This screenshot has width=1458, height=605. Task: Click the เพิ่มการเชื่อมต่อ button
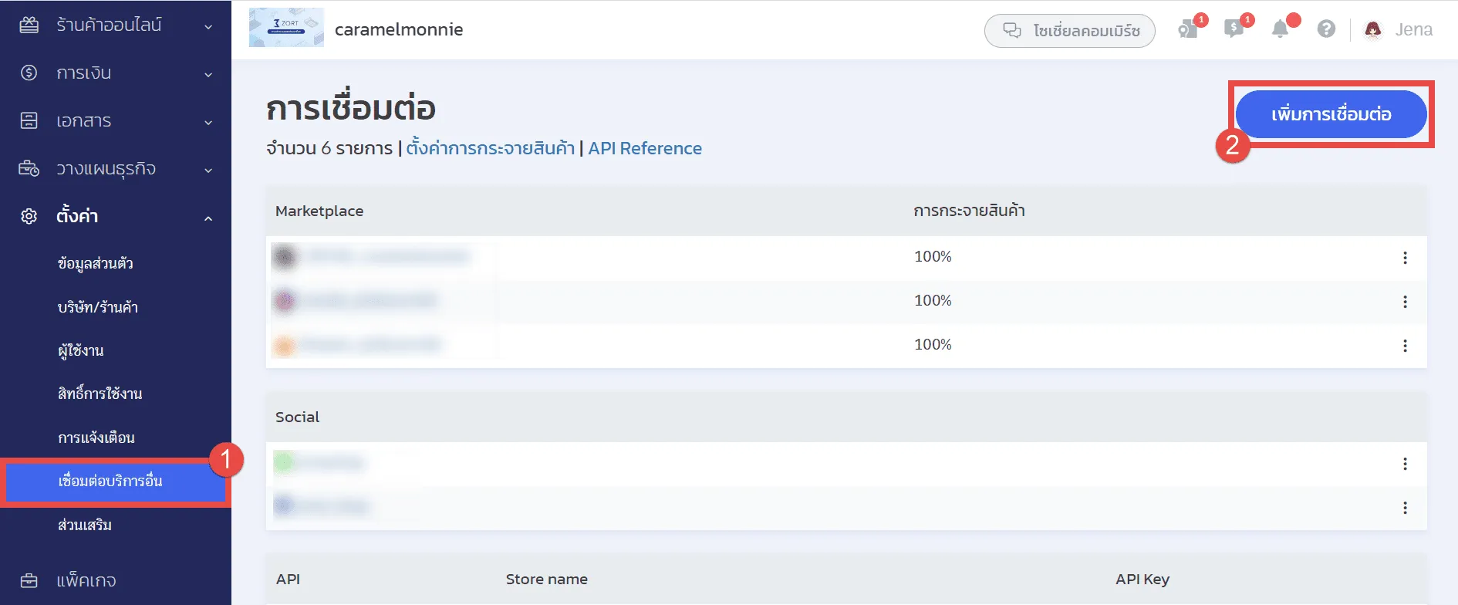(1331, 114)
